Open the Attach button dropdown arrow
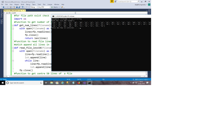The width and height of the screenshot is (210, 140). coord(59,7)
